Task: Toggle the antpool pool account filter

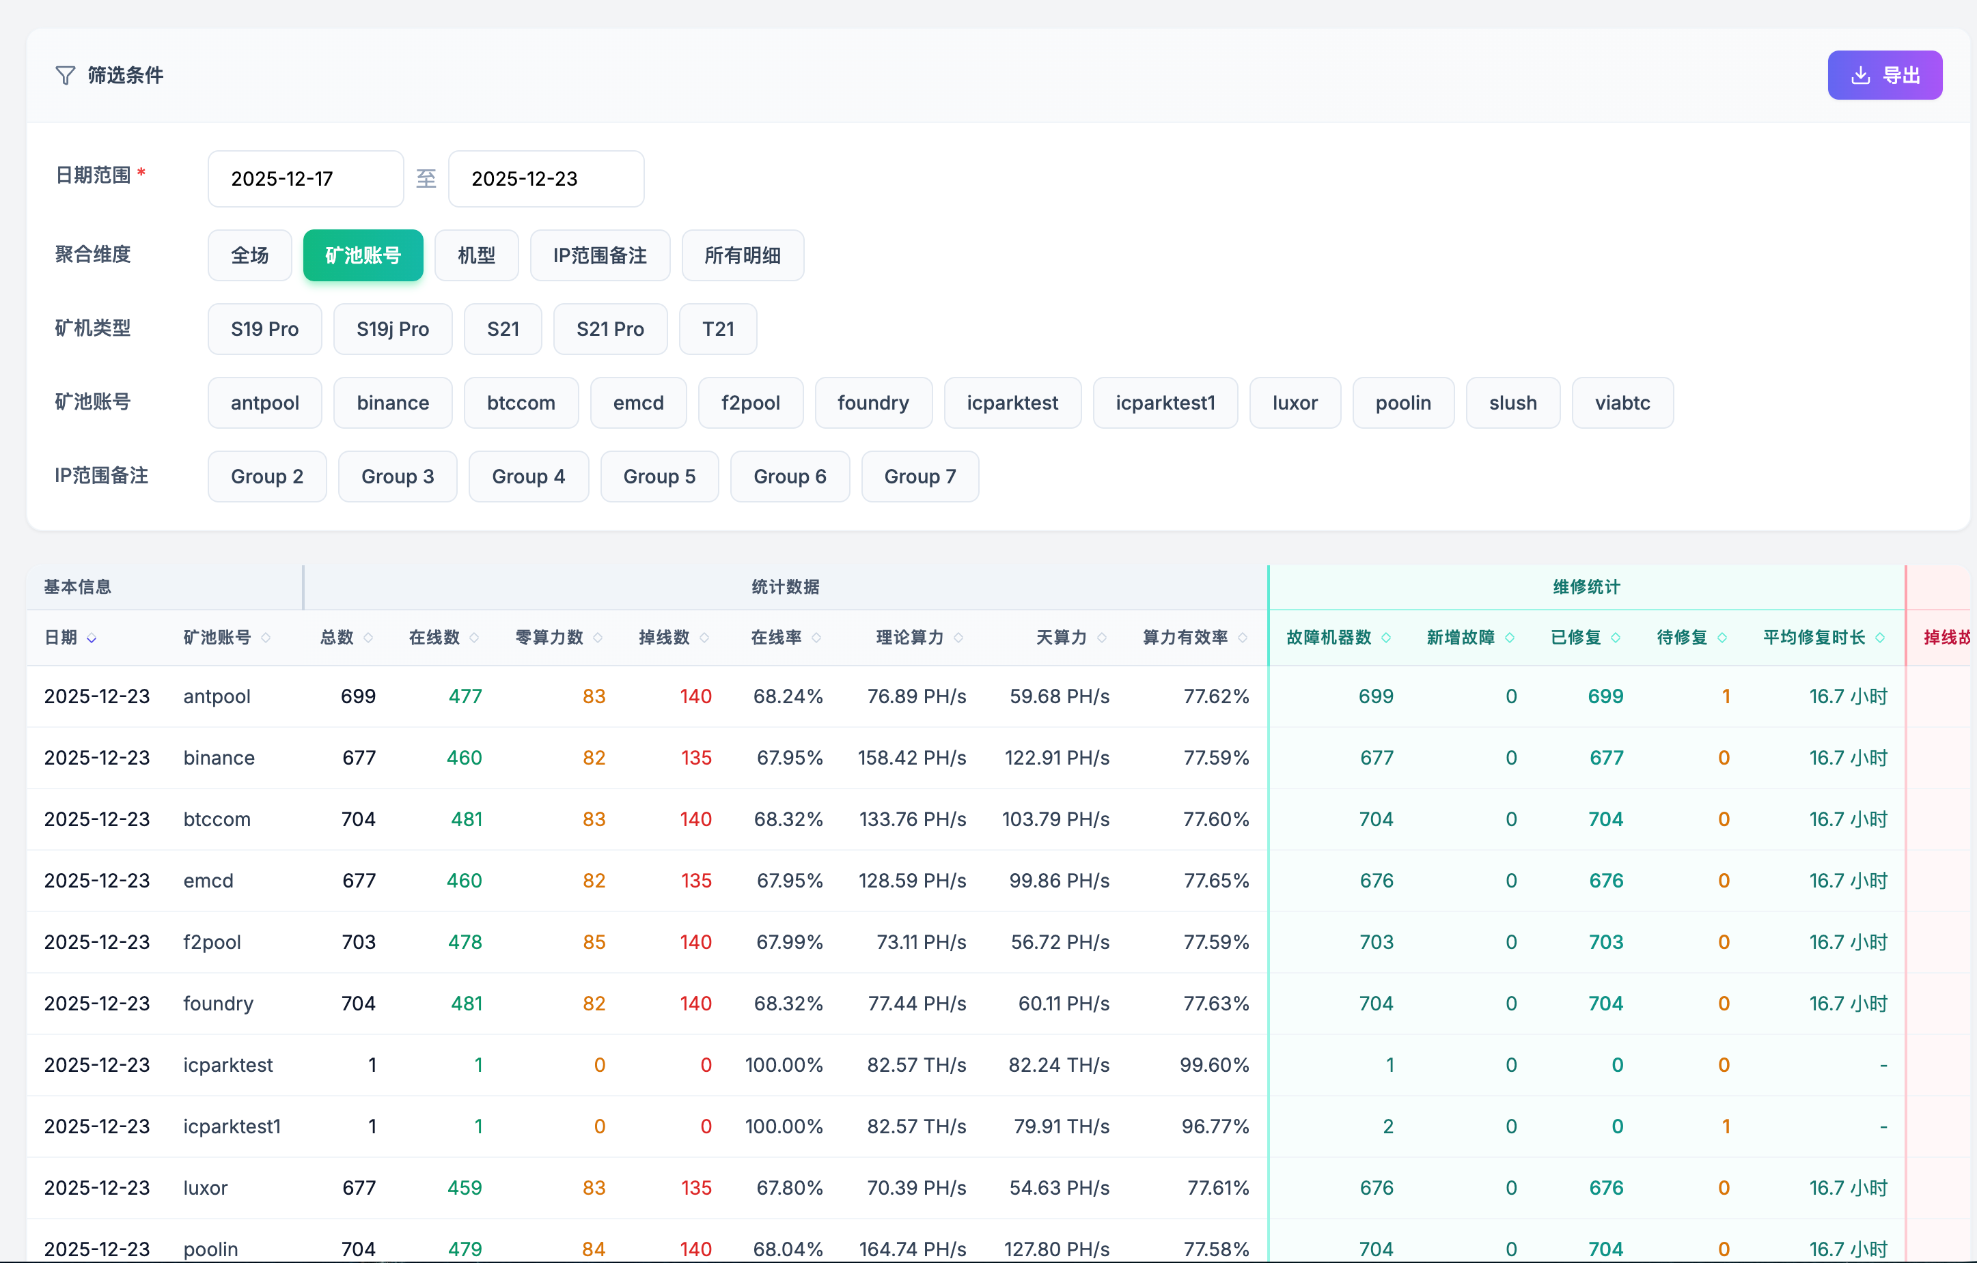Action: coord(264,403)
